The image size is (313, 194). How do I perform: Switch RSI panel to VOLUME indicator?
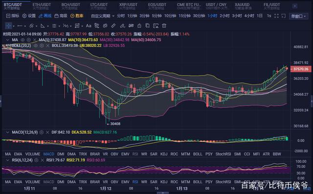coord(33,182)
